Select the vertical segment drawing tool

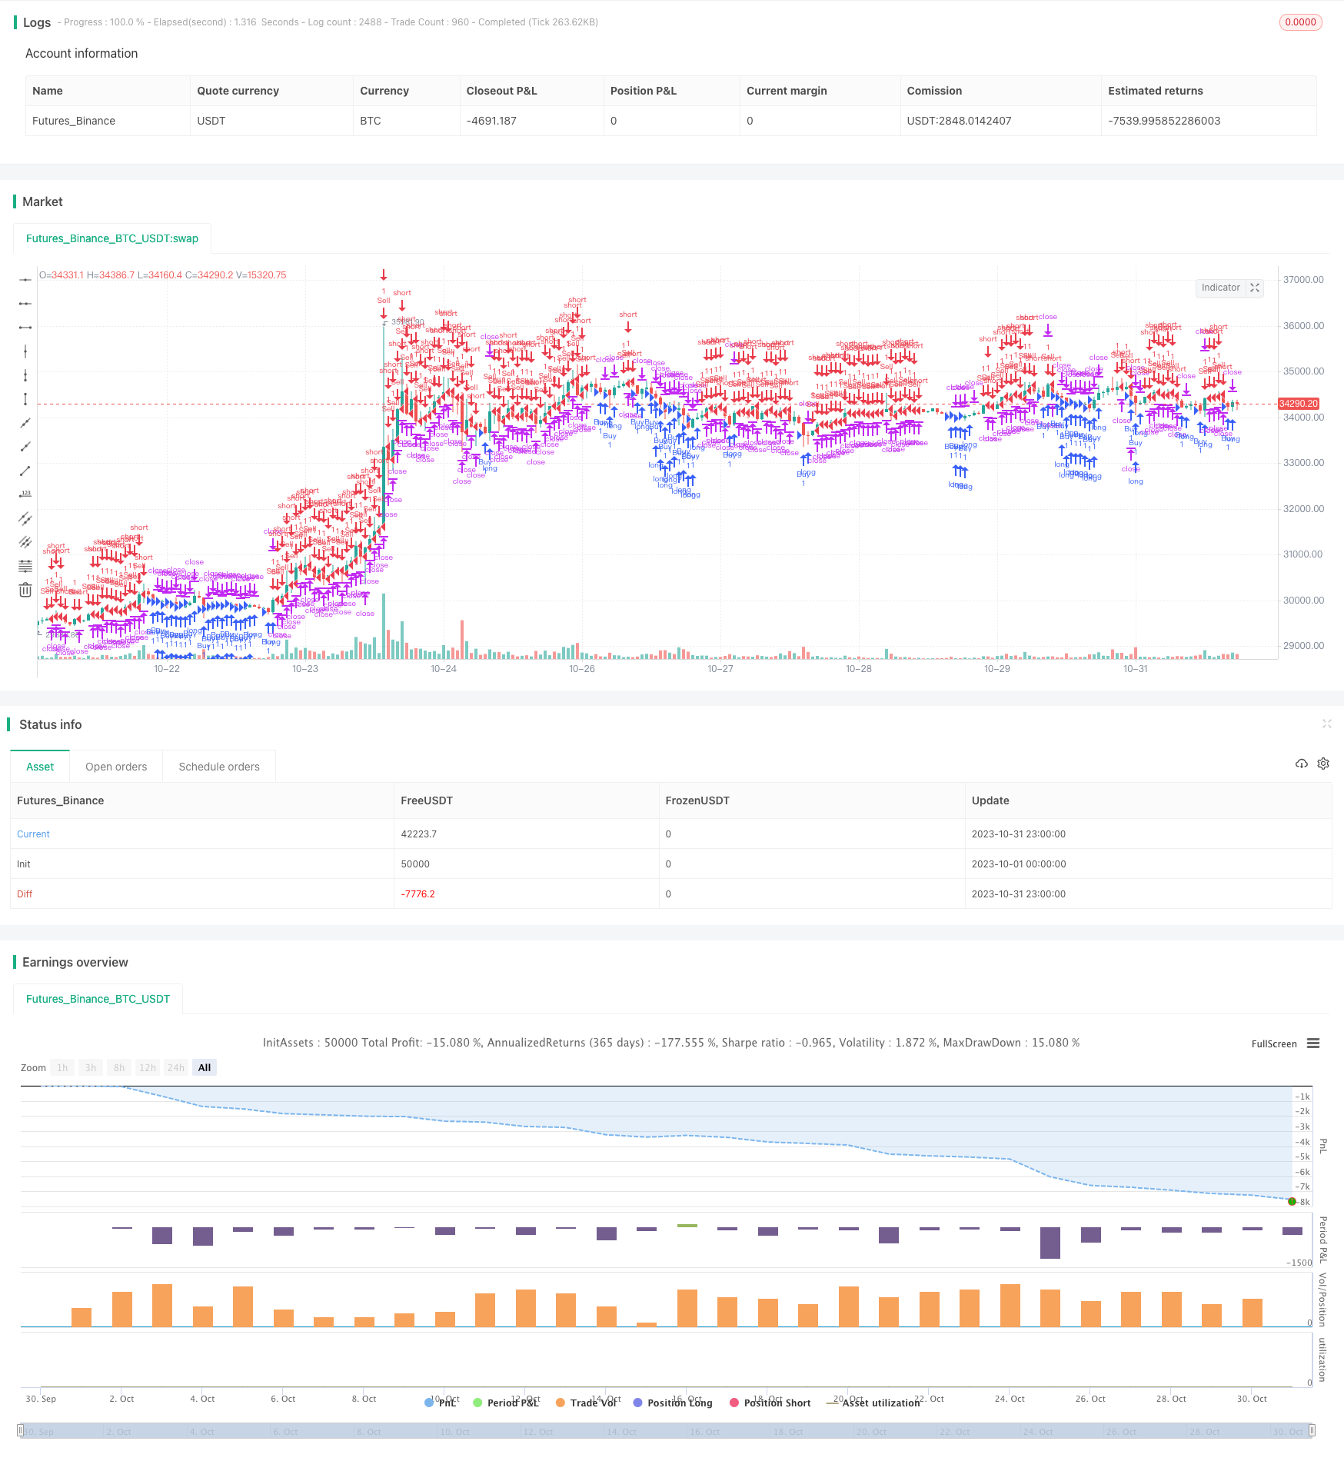25,399
